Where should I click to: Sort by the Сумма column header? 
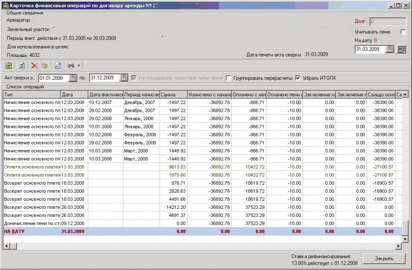pyautogui.click(x=173, y=94)
